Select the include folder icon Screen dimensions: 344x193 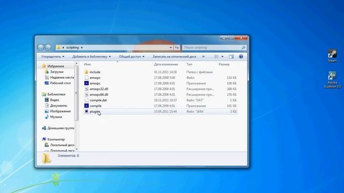pos(87,72)
